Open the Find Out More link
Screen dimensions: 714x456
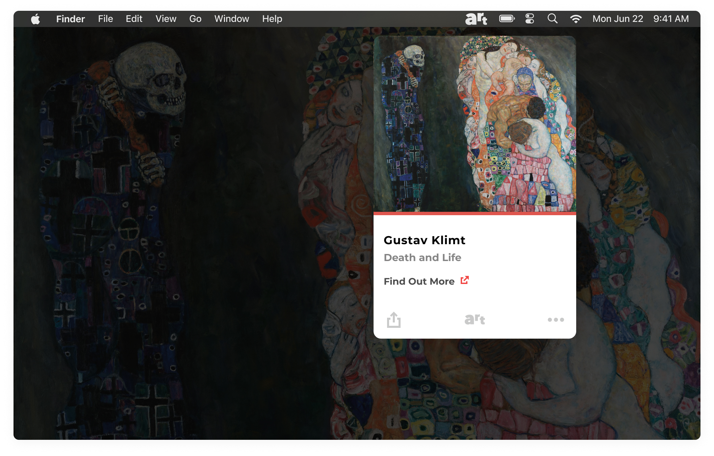(419, 281)
